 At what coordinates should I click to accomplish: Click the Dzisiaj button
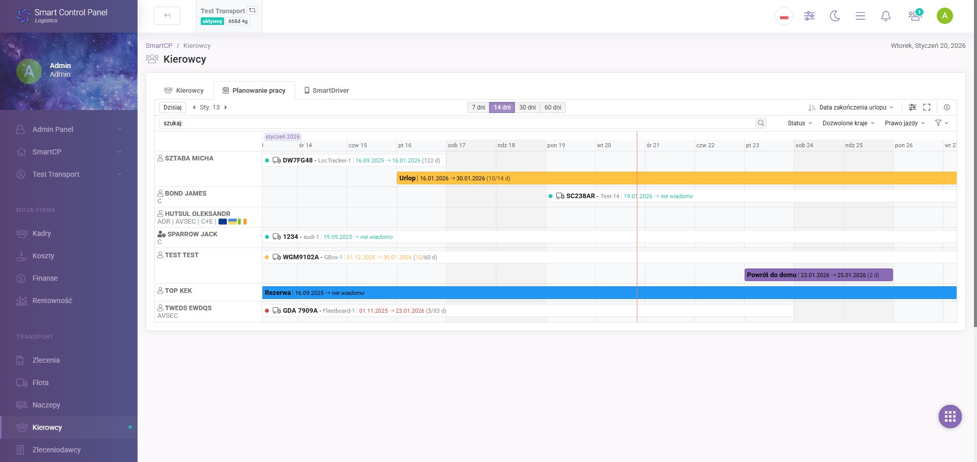(x=173, y=107)
